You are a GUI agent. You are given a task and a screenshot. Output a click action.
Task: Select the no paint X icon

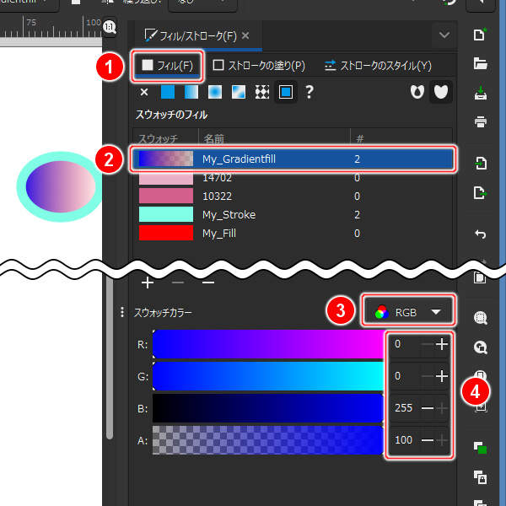144,92
